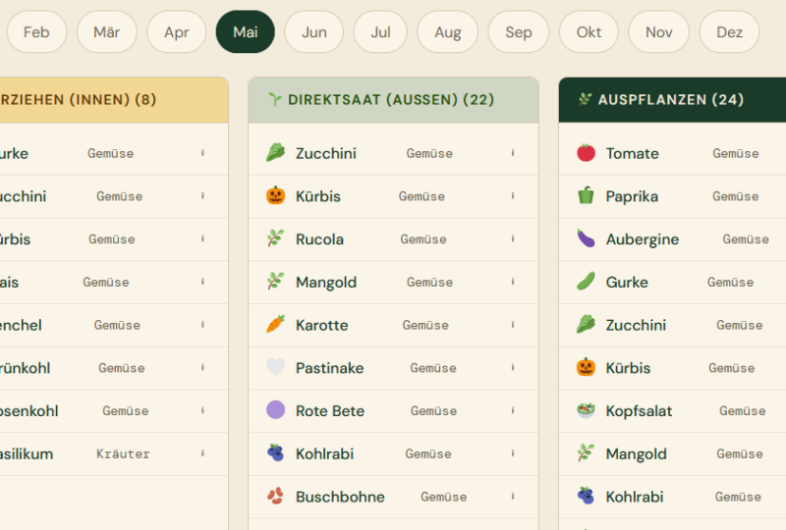Select the Jul month pill
786x530 pixels.
[x=380, y=32]
